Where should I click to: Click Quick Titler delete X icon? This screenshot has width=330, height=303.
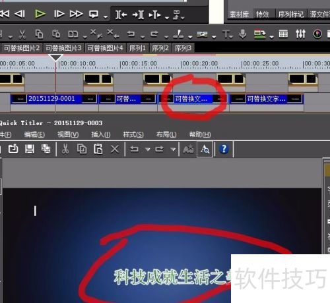[x=115, y=150]
